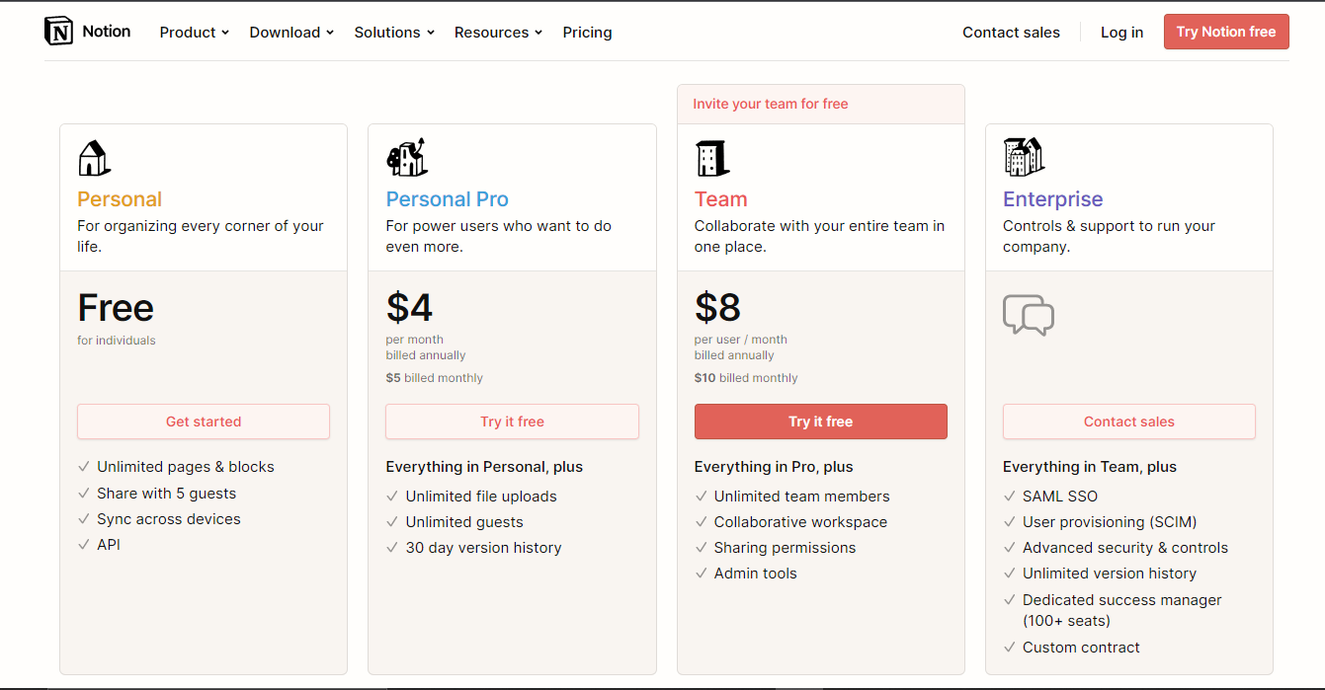Click the Personal Pro plan house icon
The image size is (1325, 690).
[407, 157]
